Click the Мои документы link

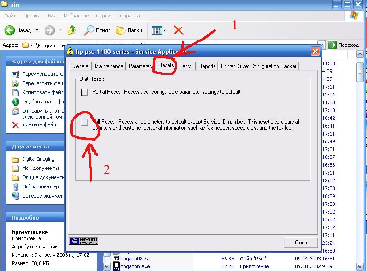point(40,168)
